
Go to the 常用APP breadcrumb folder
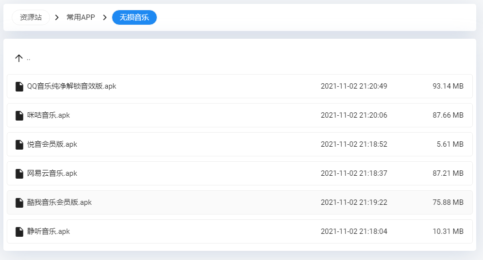pyautogui.click(x=81, y=17)
